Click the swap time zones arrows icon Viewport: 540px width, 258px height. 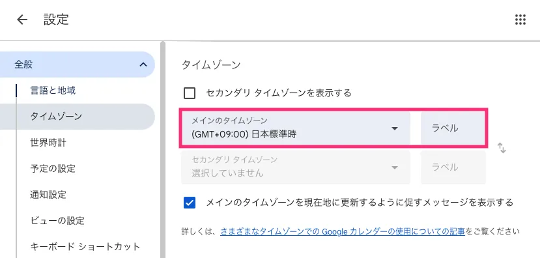[502, 148]
